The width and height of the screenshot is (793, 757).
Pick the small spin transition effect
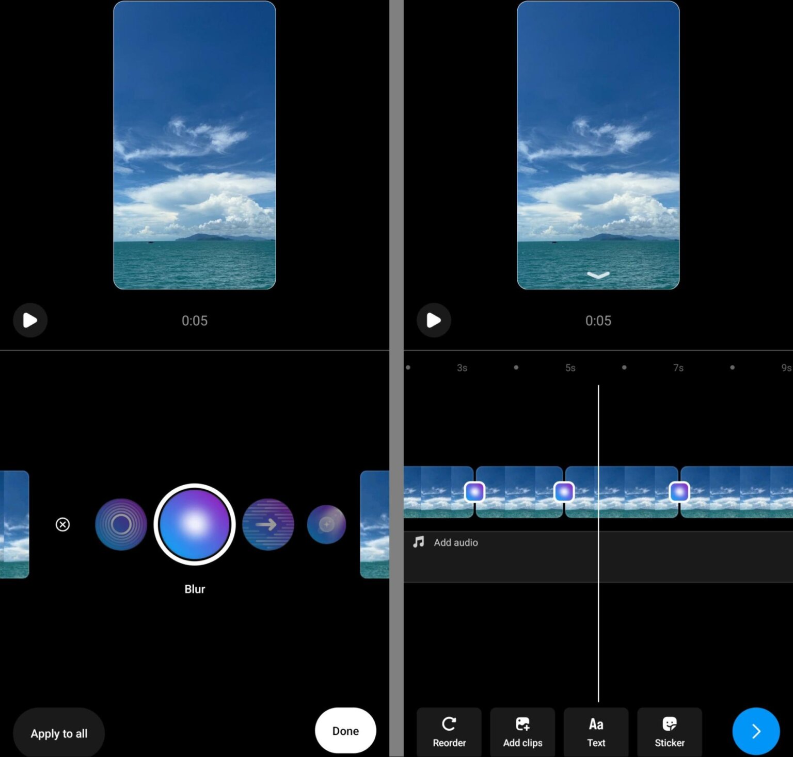(x=326, y=524)
